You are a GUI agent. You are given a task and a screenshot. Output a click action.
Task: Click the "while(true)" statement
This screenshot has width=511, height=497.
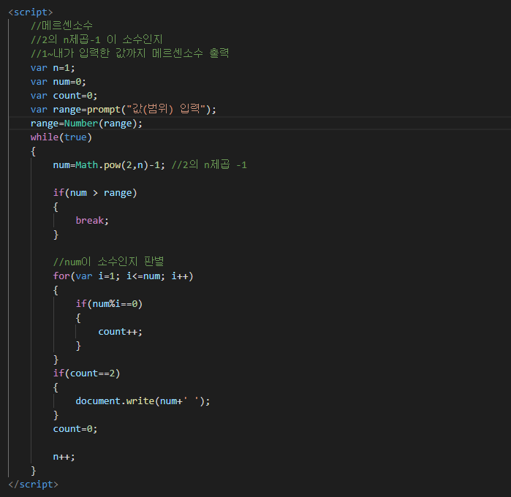click(61, 137)
